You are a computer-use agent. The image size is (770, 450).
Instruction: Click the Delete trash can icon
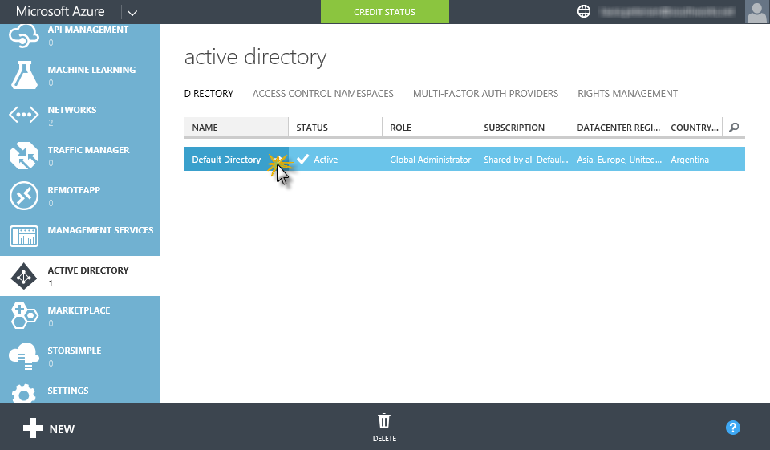(x=384, y=421)
